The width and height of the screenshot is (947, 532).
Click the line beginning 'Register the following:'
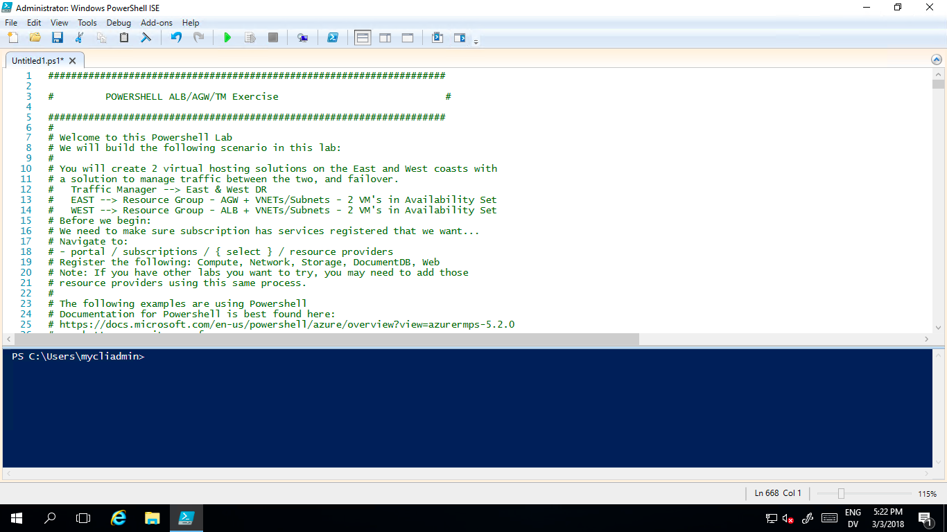(244, 262)
